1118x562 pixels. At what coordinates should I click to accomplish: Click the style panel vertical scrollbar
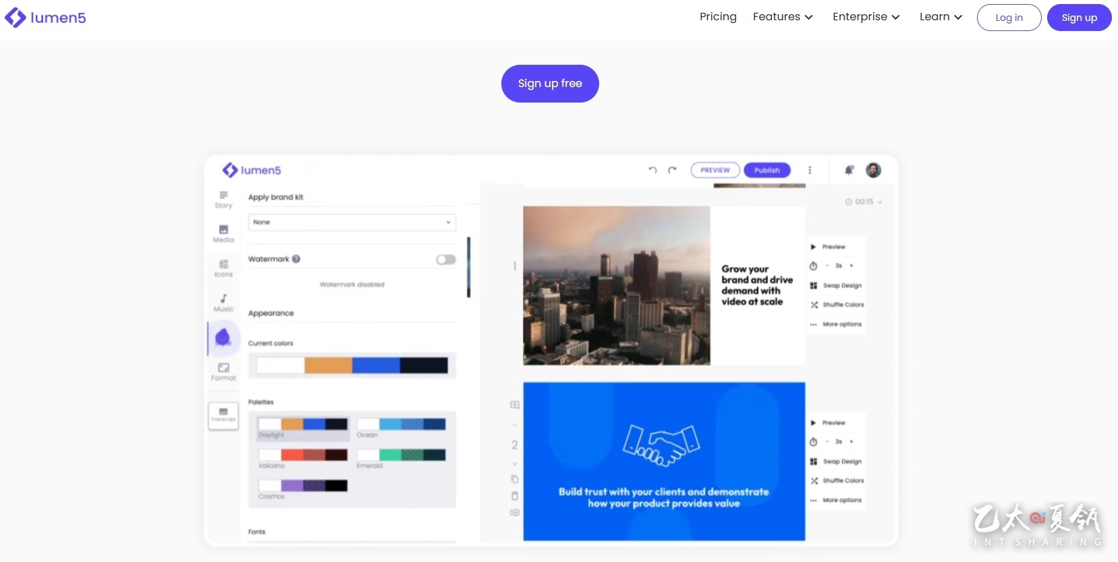coord(468,267)
